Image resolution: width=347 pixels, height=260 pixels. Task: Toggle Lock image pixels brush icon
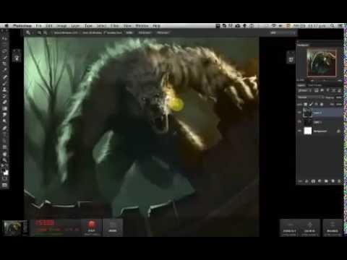(311, 104)
